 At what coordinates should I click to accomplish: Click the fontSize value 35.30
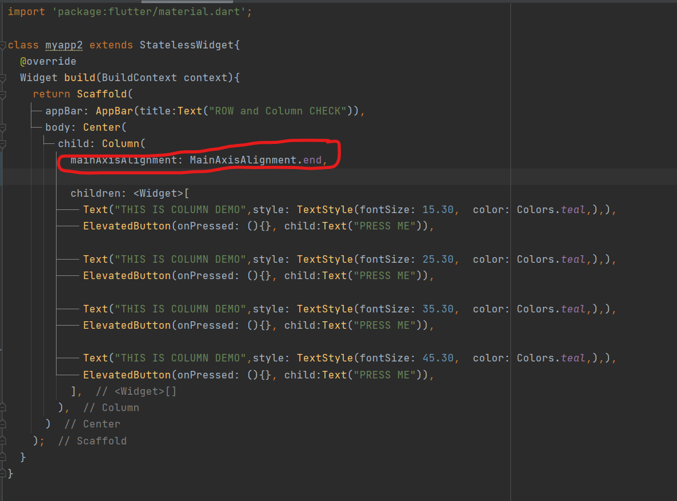click(x=438, y=309)
